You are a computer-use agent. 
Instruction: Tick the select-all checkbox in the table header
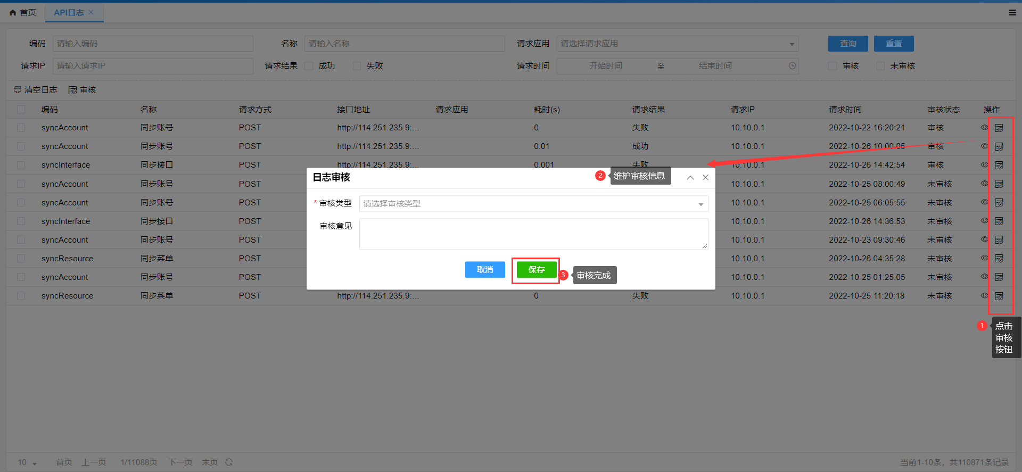pos(21,110)
